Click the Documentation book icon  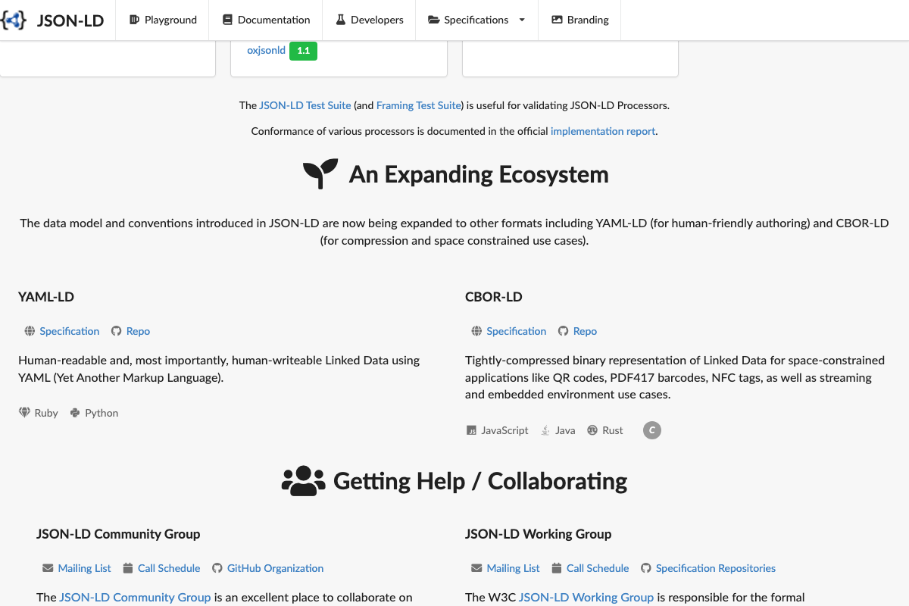pos(227,20)
